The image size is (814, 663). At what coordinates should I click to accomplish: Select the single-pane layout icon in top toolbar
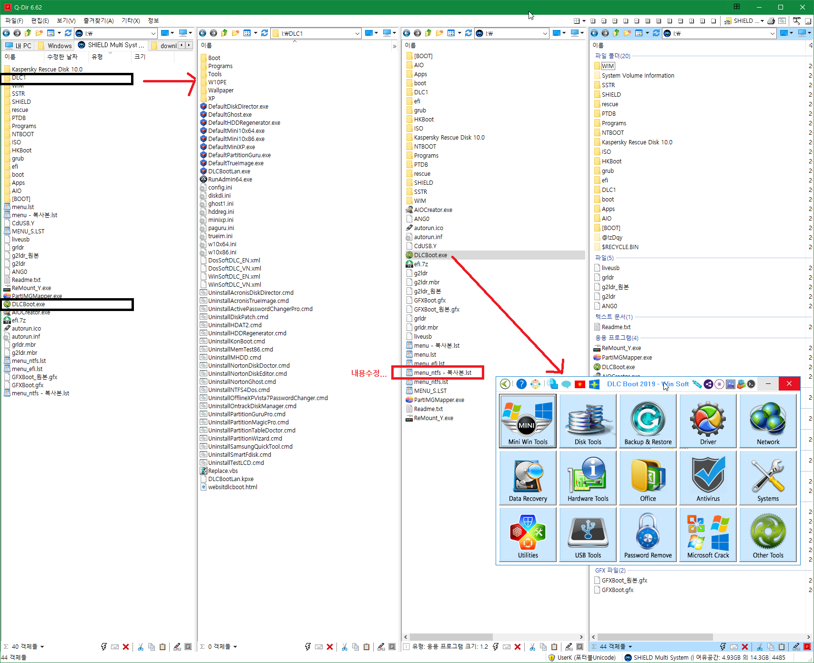713,20
